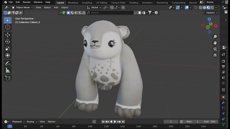Switch to the Sculpting workspace tab

click(x=87, y=3)
